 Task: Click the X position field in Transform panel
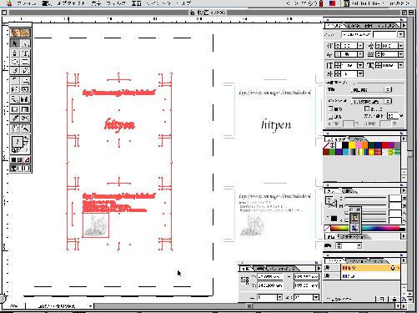270,277
